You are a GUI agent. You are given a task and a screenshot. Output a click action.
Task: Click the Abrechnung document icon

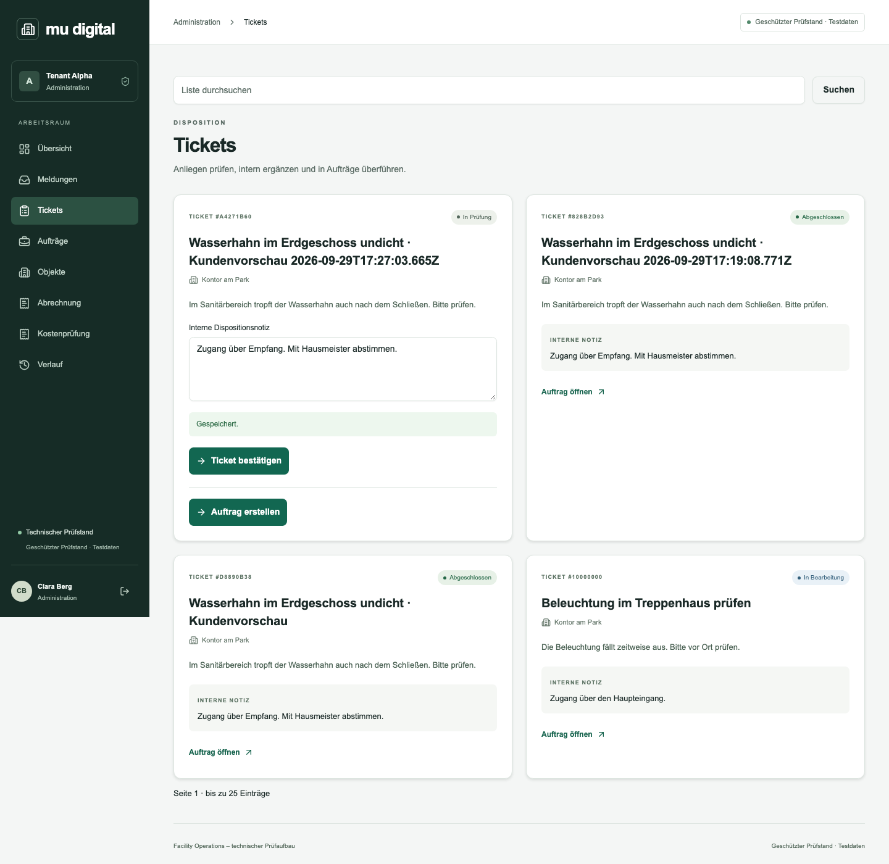coord(24,303)
